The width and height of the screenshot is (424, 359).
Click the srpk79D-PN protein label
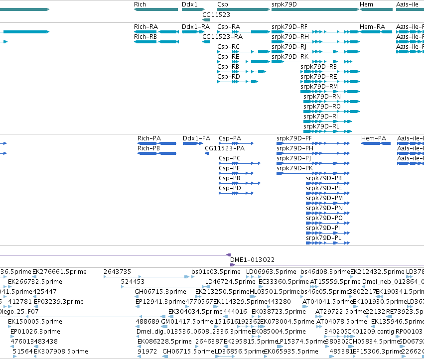coord(324,209)
